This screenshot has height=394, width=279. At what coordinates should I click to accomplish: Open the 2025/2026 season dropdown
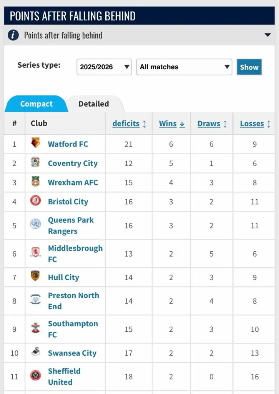coord(104,67)
